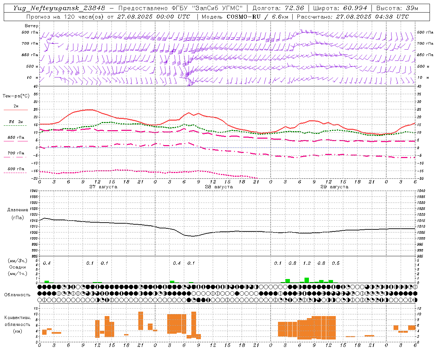The width and height of the screenshot is (435, 348).
Task: Click the 10 м wind level label, left side
Action: click(33, 77)
